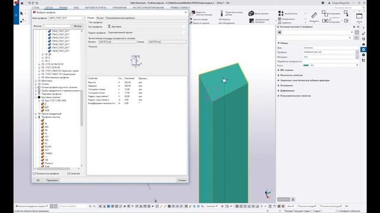
Task: Collapse the Профили пластин tree node
Action: coord(36,117)
